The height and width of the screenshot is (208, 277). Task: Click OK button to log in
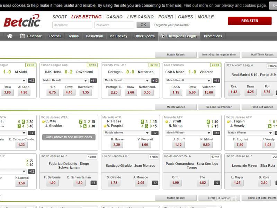pyautogui.click(x=143, y=25)
